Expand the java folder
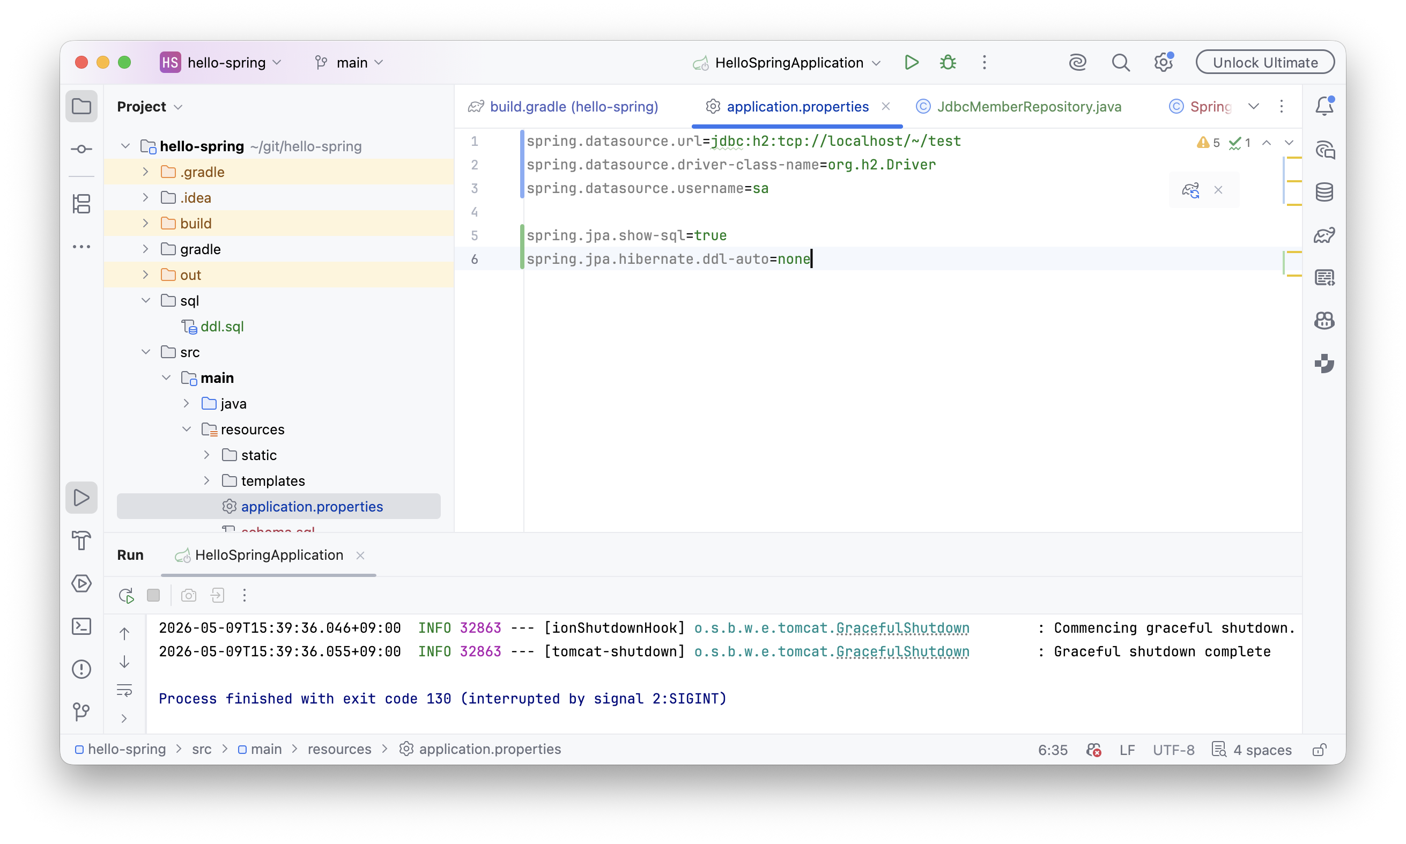The image size is (1406, 844). (186, 403)
